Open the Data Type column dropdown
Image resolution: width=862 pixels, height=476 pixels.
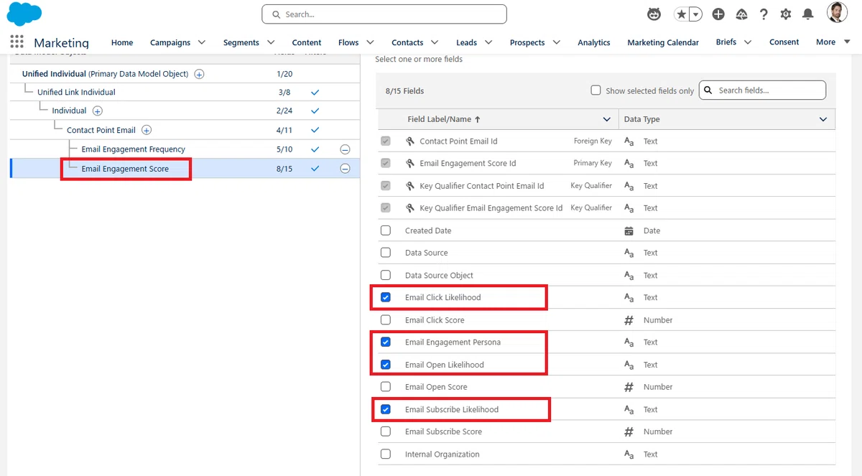[823, 119]
